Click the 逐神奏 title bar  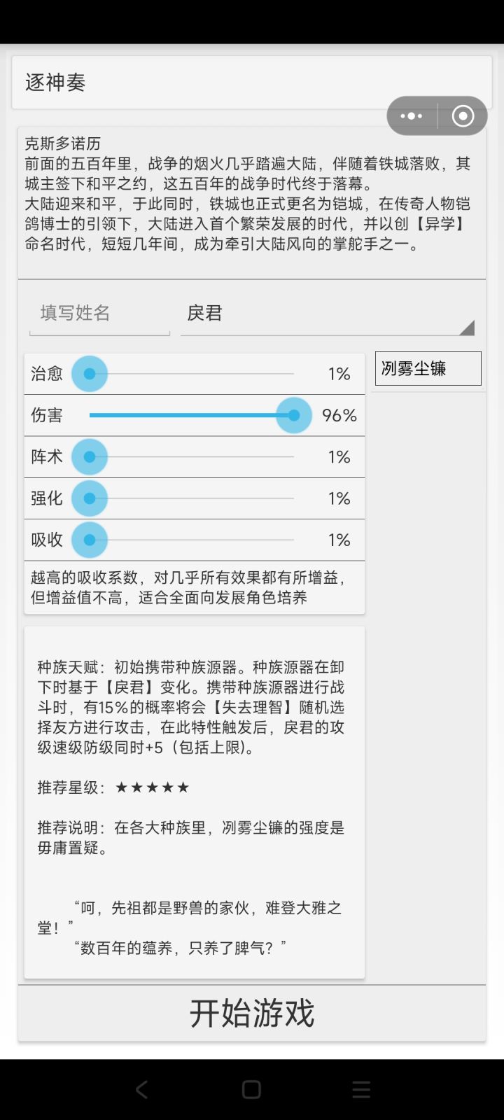[196, 83]
